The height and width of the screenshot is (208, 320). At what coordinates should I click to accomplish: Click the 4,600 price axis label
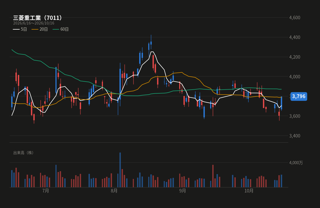click(x=295, y=18)
